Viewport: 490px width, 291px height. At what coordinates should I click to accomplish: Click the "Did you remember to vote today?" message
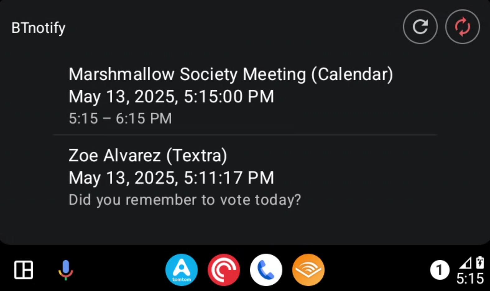click(x=185, y=200)
